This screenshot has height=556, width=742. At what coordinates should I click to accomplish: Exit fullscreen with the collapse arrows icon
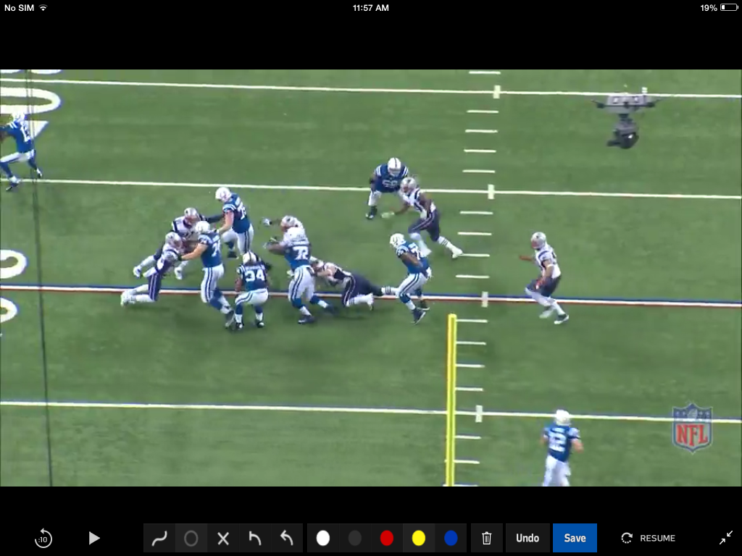(725, 538)
